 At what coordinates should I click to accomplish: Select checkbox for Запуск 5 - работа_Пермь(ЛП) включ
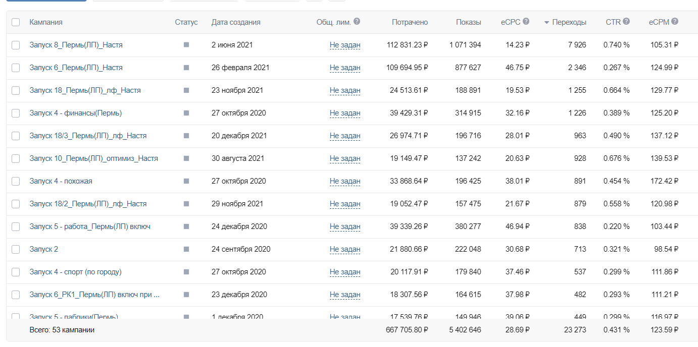[x=16, y=226]
